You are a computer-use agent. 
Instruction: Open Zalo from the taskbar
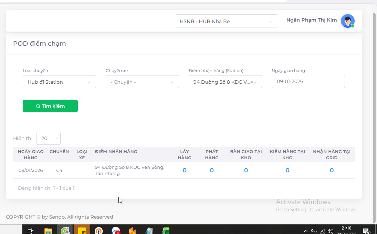point(116,231)
